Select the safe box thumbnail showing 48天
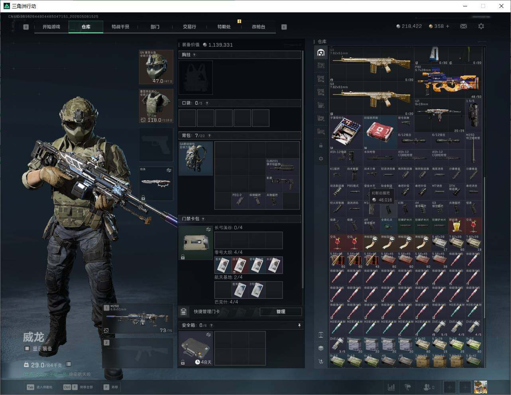 pyautogui.click(x=196, y=348)
